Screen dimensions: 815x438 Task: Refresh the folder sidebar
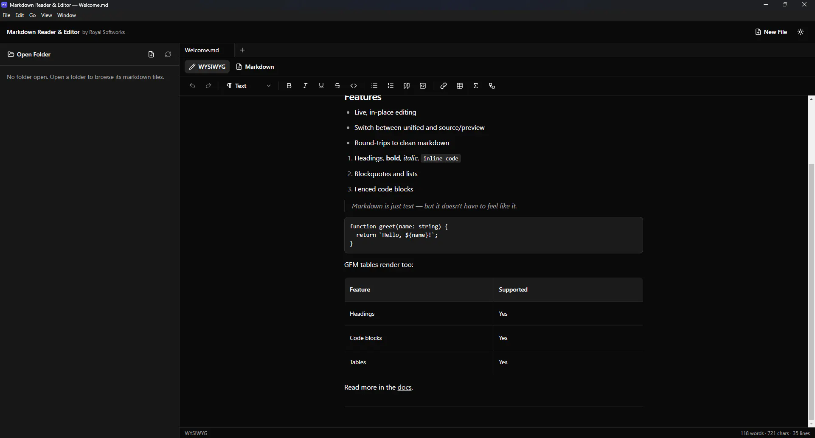pos(168,55)
